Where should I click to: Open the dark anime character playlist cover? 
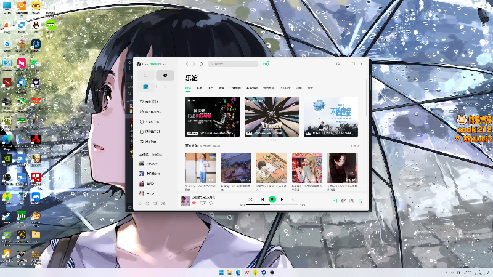pyautogui.click(x=343, y=167)
